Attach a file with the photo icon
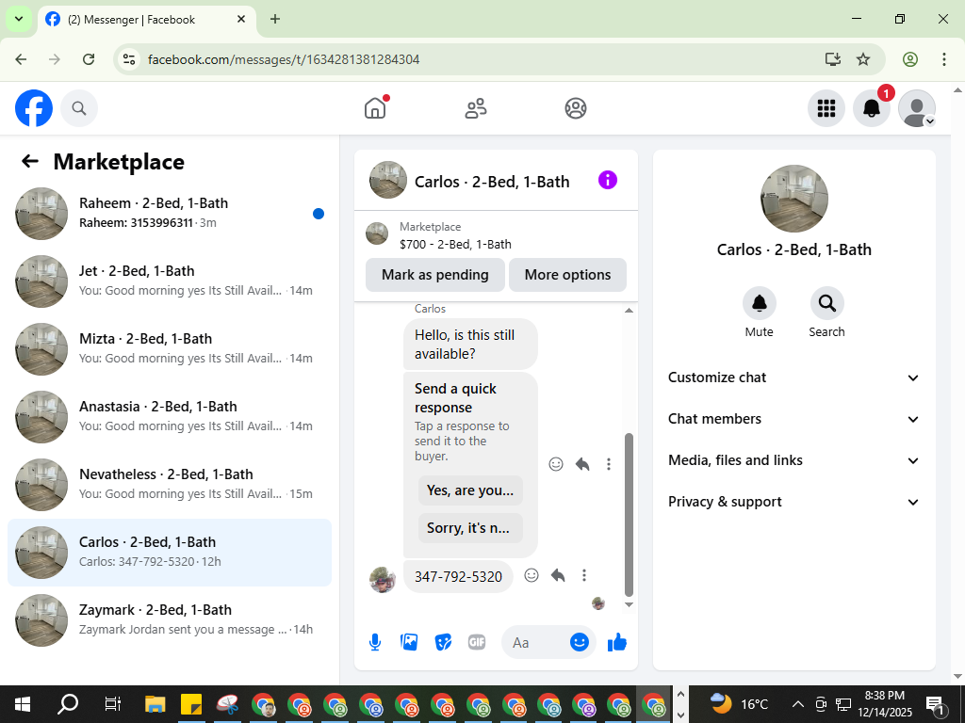Viewport: 965px width, 723px height. pyautogui.click(x=409, y=642)
